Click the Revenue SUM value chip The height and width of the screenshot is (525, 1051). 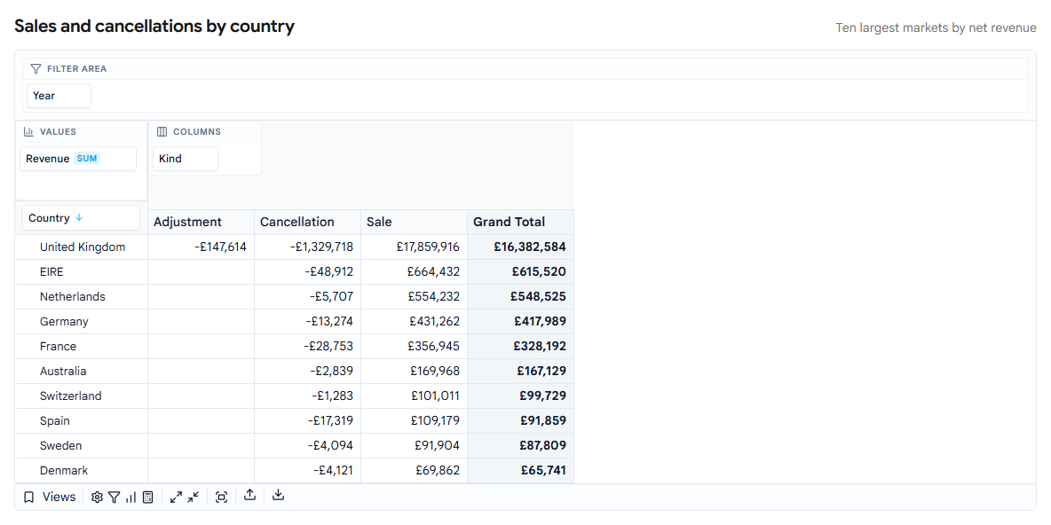(x=78, y=159)
